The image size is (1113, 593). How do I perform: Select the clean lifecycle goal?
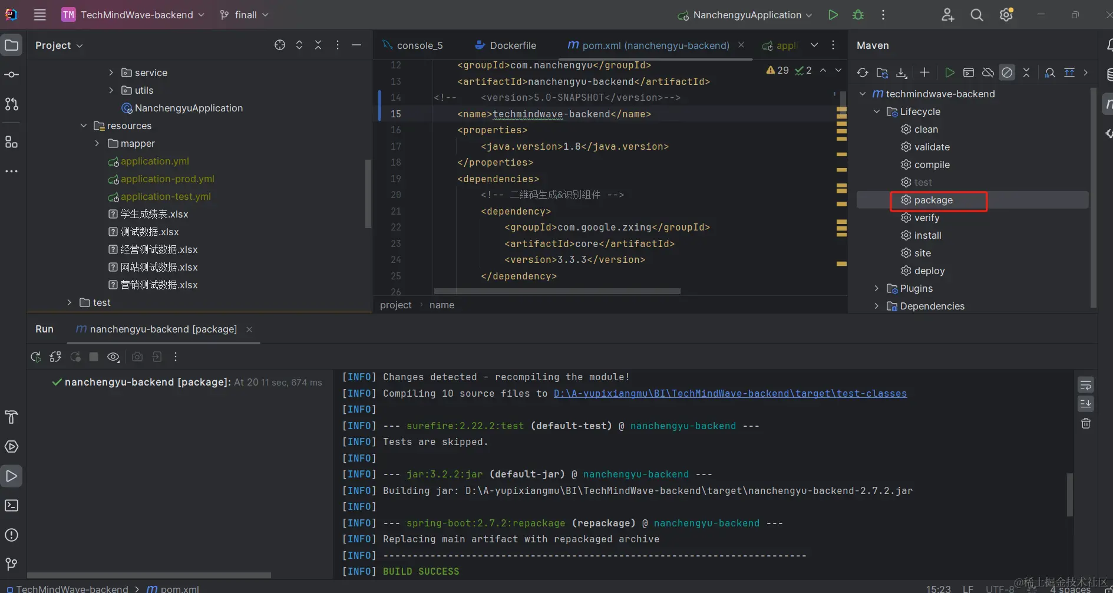coord(926,129)
